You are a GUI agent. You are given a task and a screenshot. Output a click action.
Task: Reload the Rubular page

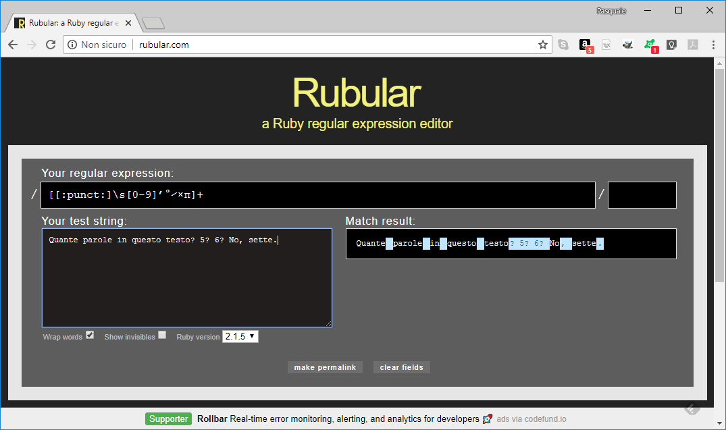(x=51, y=45)
